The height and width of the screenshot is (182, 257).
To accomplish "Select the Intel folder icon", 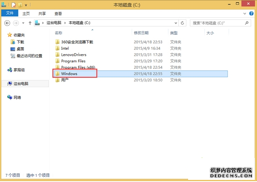I will tap(57, 48).
